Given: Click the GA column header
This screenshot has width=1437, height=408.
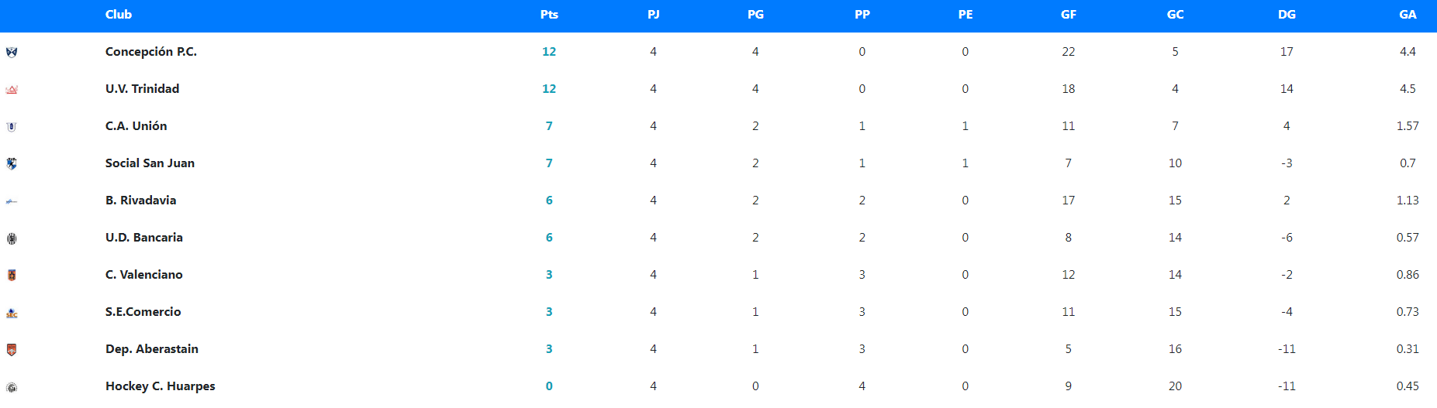Looking at the screenshot, I should click(1408, 15).
